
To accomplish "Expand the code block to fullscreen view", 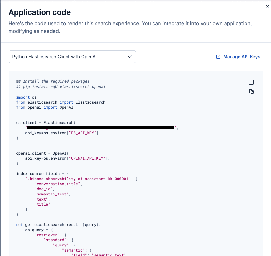I will click(x=251, y=82).
